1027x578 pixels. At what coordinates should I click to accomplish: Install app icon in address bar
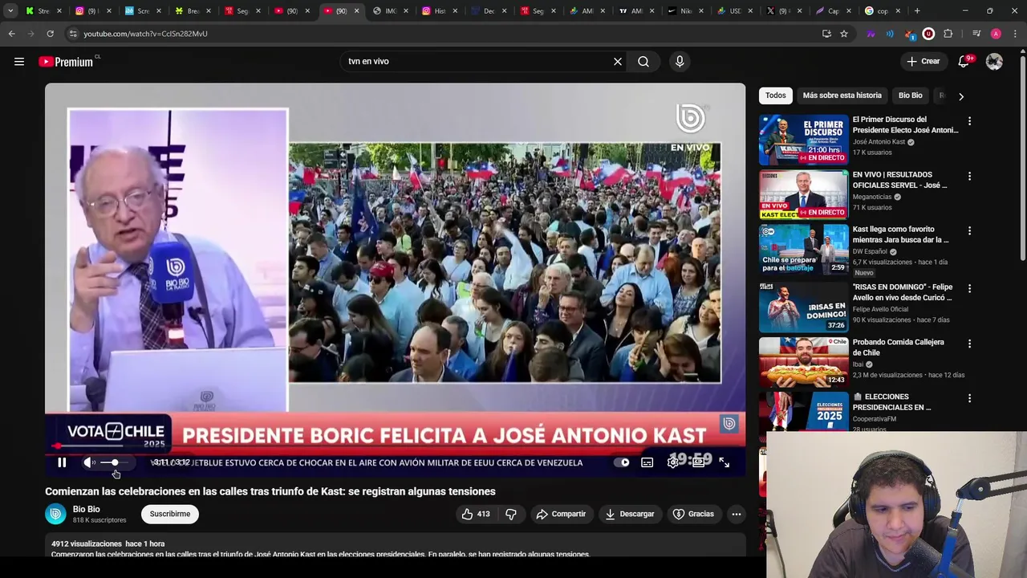click(x=826, y=34)
